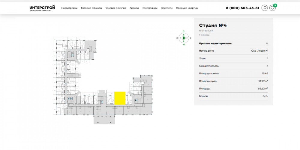300x150 pixels.
Task: Click the Студия №4 title
Action: coord(213,25)
